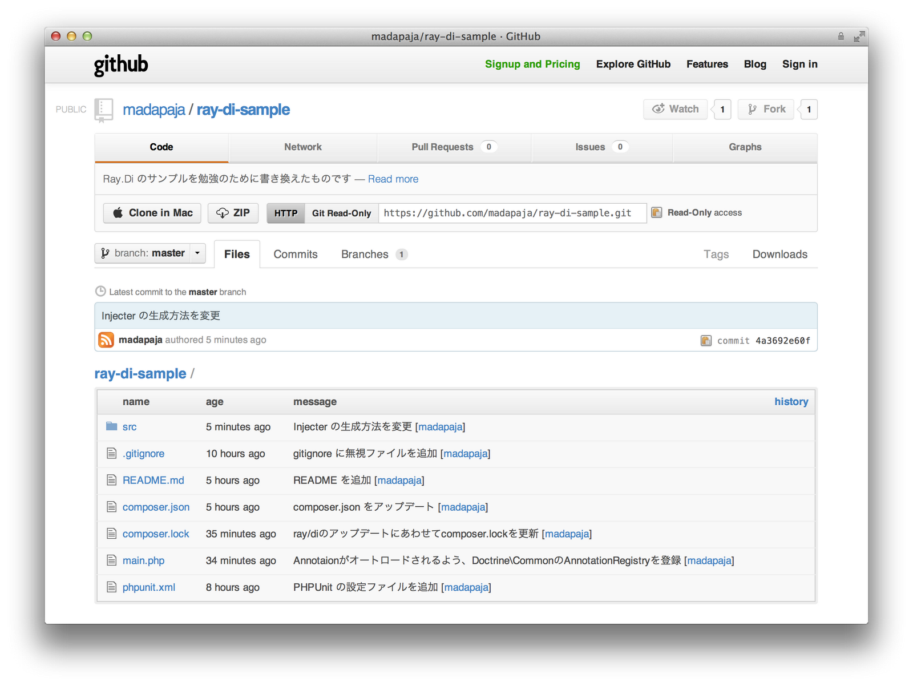Click '8 hours ago' age cell
This screenshot has width=913, height=686.
[233, 587]
